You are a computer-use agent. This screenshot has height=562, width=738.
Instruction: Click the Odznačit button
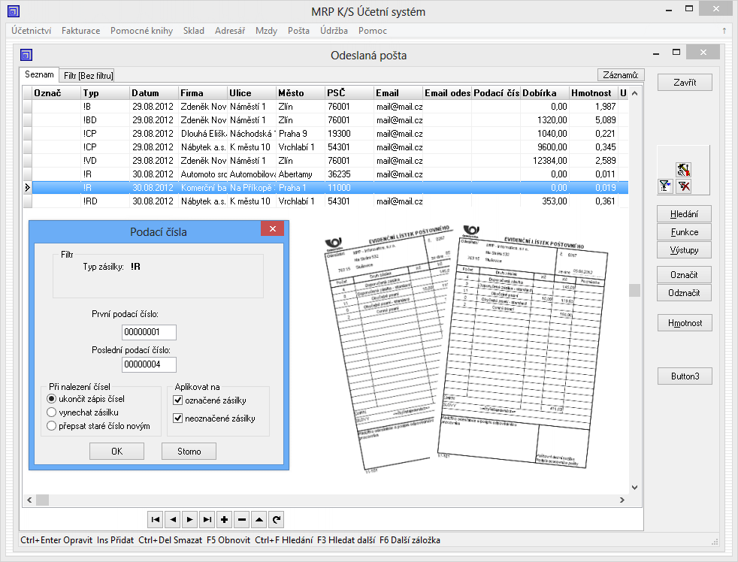click(685, 293)
